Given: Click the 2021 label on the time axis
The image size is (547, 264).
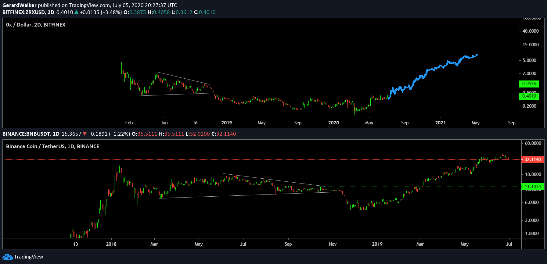Looking at the screenshot, I should pyautogui.click(x=441, y=123).
